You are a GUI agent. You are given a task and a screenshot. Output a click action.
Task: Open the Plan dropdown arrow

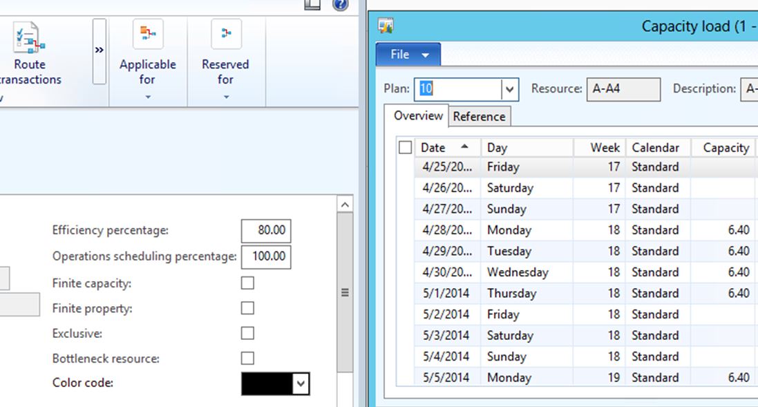[510, 89]
